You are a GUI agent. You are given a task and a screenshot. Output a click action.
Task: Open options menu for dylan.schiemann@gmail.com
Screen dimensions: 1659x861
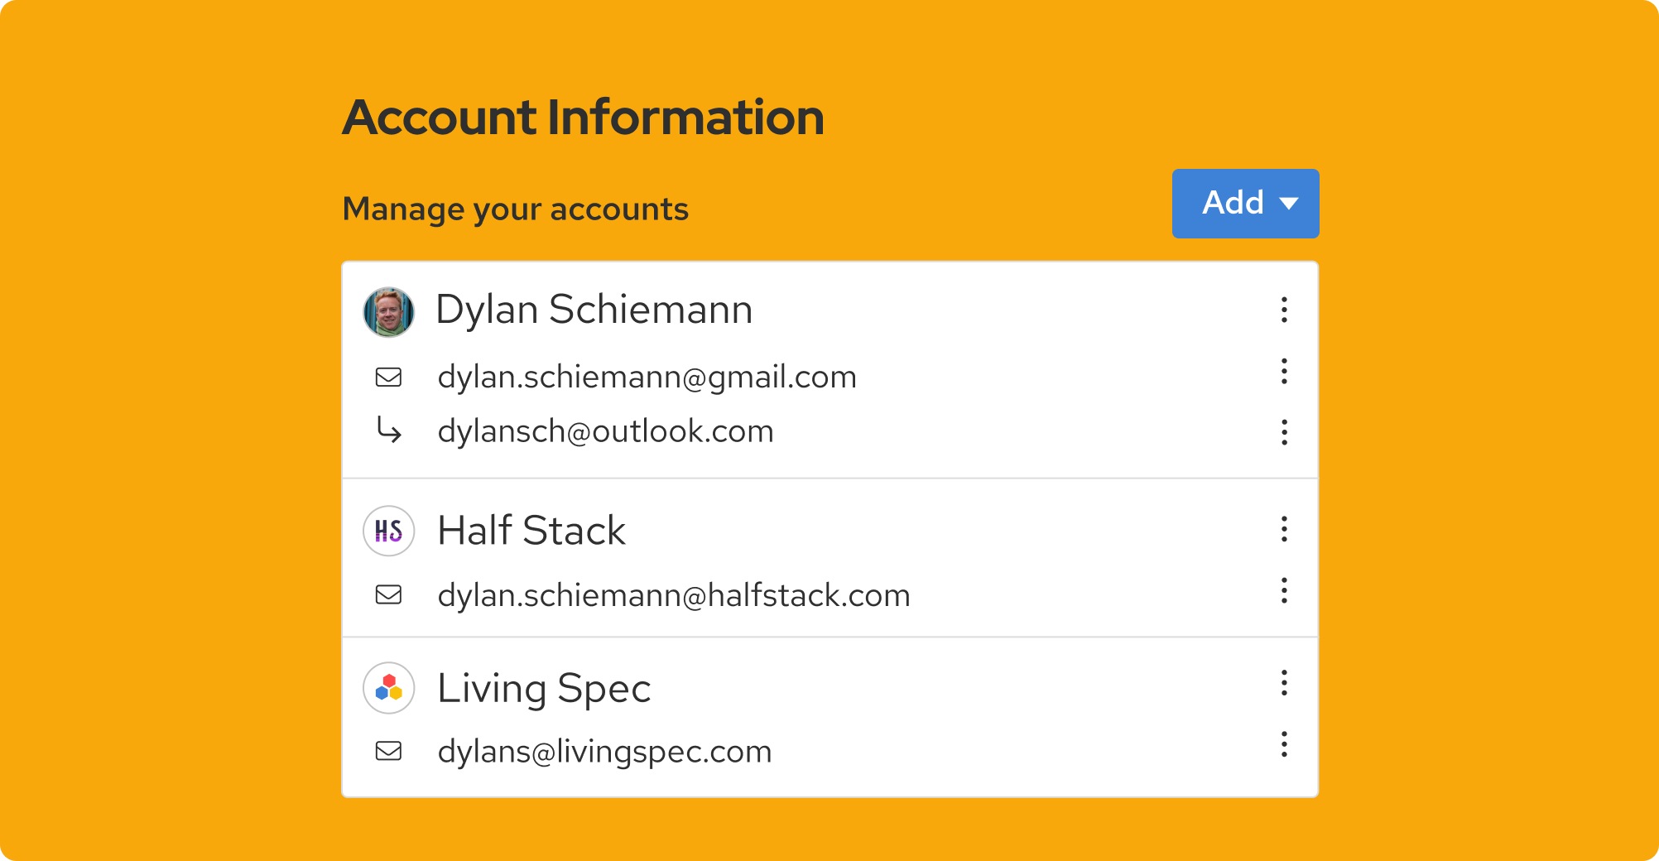(1284, 371)
